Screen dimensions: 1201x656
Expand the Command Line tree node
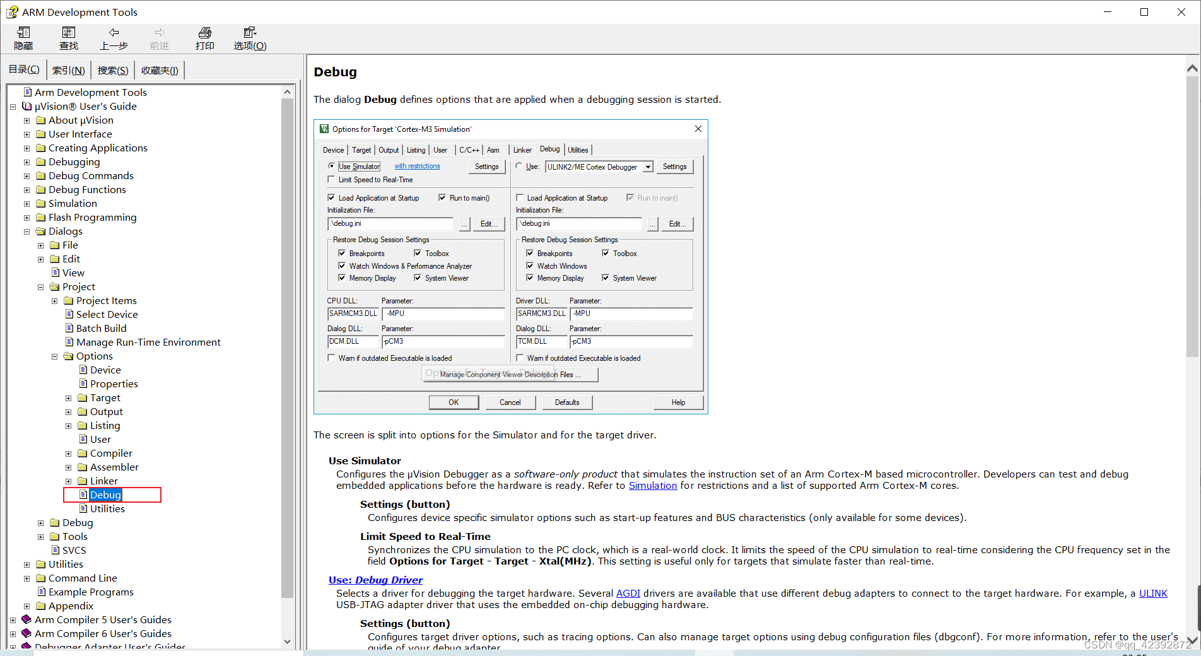click(26, 578)
